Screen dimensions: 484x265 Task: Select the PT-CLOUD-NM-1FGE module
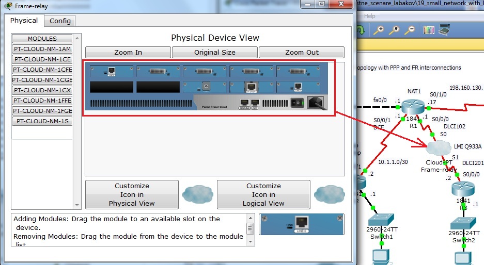[42, 111]
